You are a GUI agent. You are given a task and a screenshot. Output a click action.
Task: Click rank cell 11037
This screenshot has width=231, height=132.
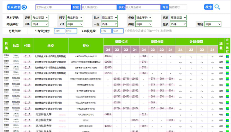pyautogui.click(x=108, y=126)
